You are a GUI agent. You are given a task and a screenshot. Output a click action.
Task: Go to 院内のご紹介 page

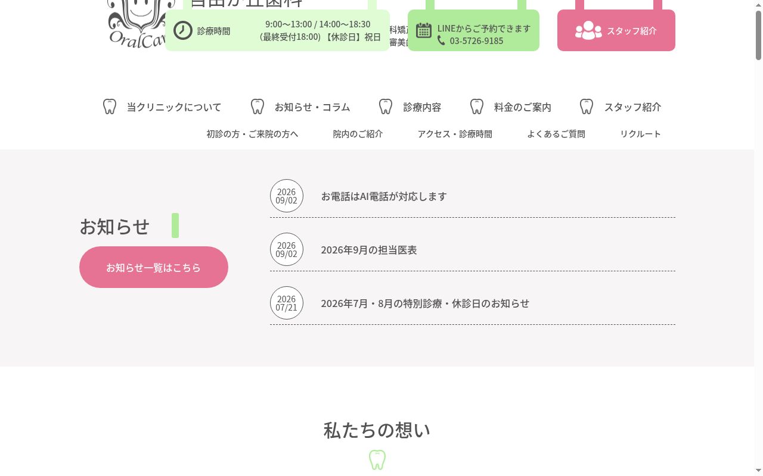358,134
